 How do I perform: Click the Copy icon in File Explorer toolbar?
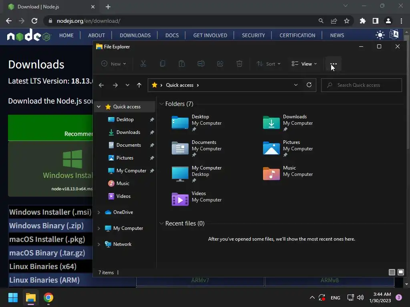[x=163, y=64]
